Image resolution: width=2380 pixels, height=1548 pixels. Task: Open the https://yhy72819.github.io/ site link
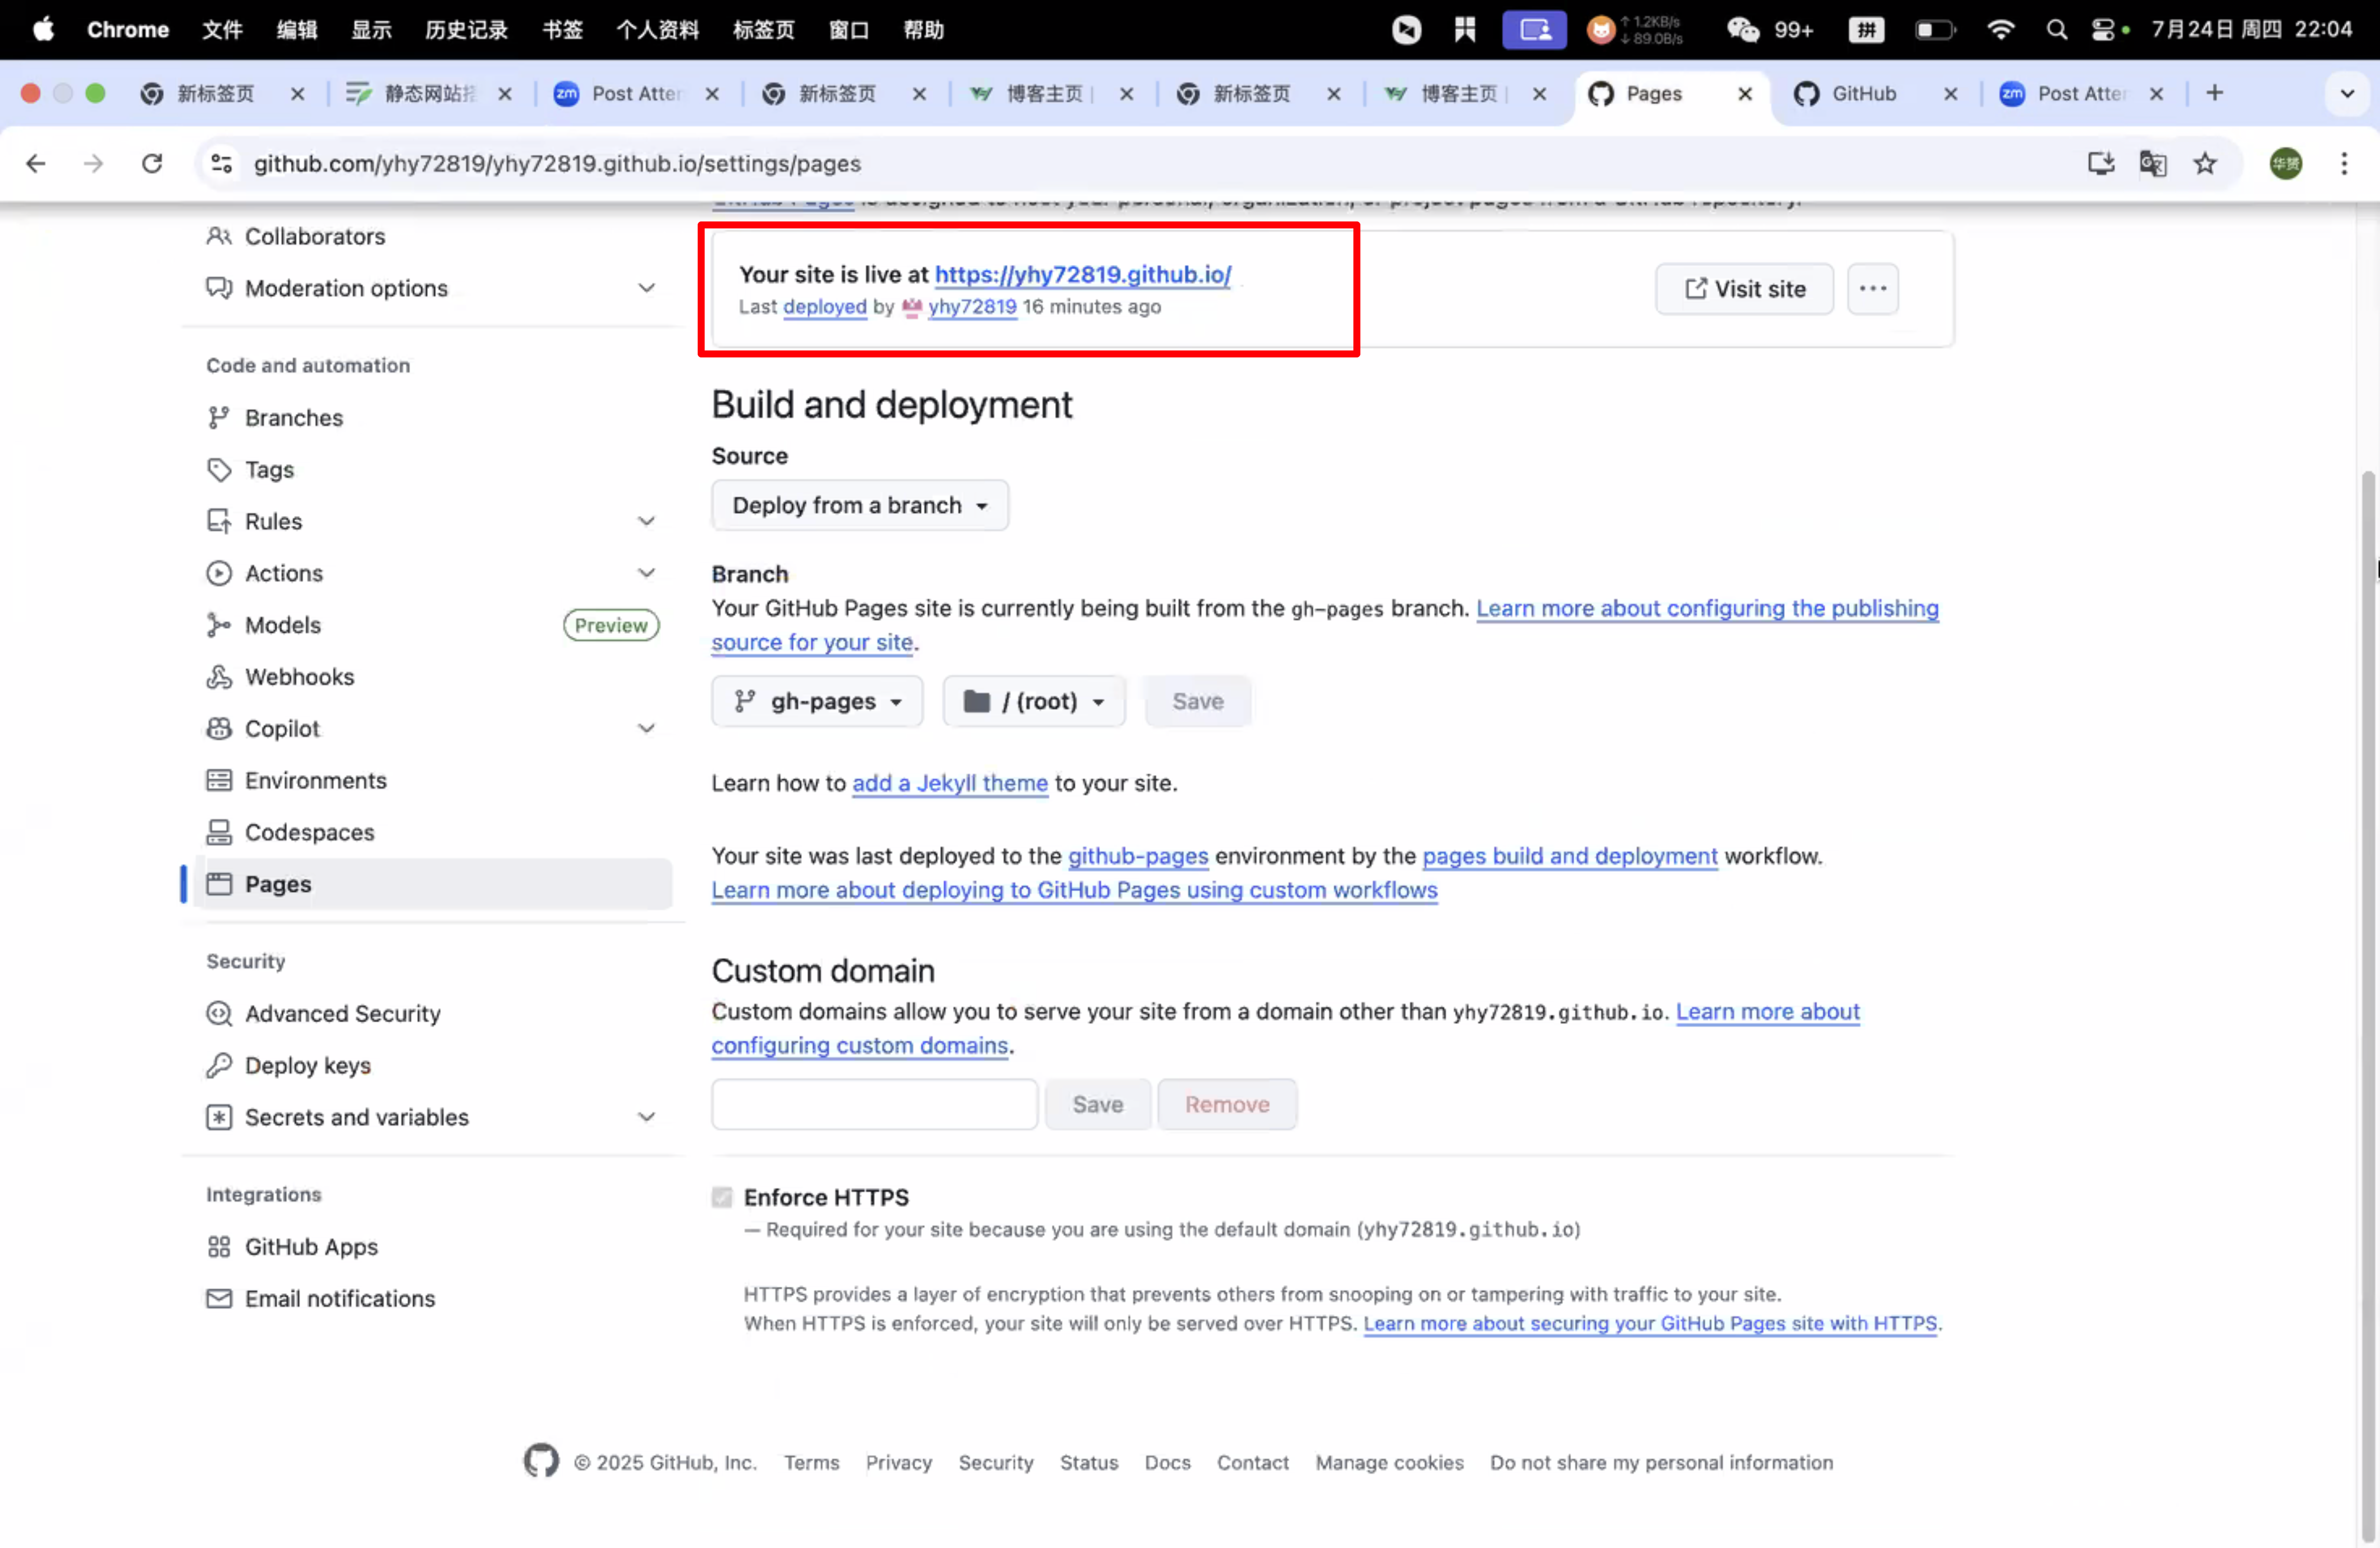(1083, 274)
